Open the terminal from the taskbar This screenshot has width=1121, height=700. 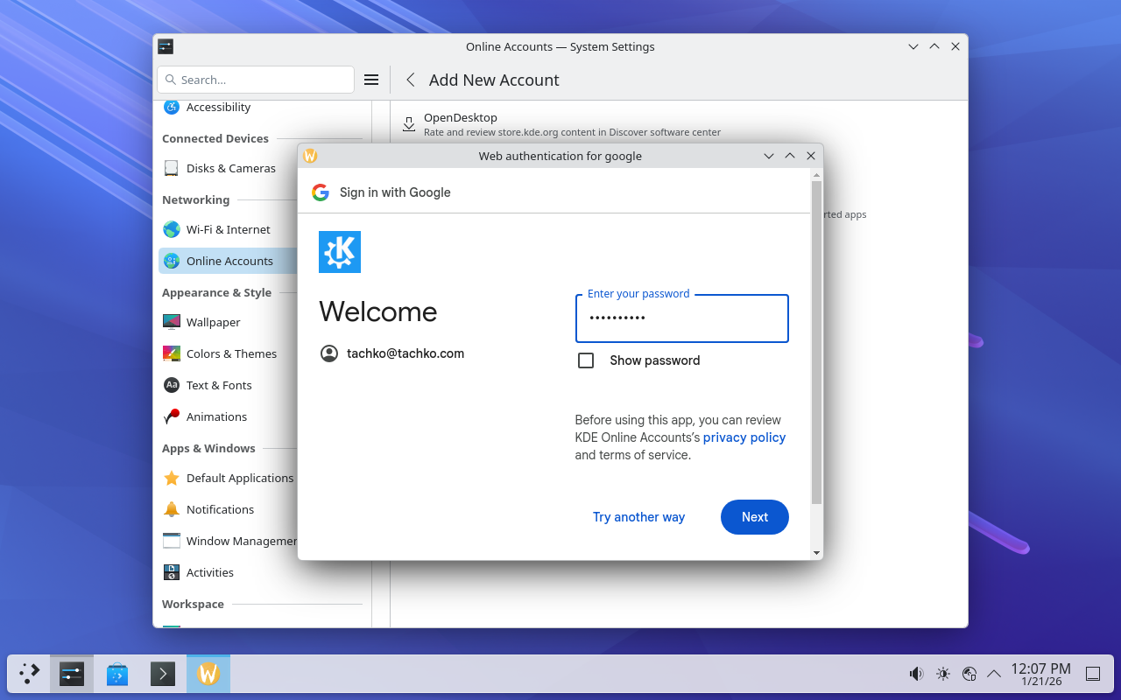point(163,674)
